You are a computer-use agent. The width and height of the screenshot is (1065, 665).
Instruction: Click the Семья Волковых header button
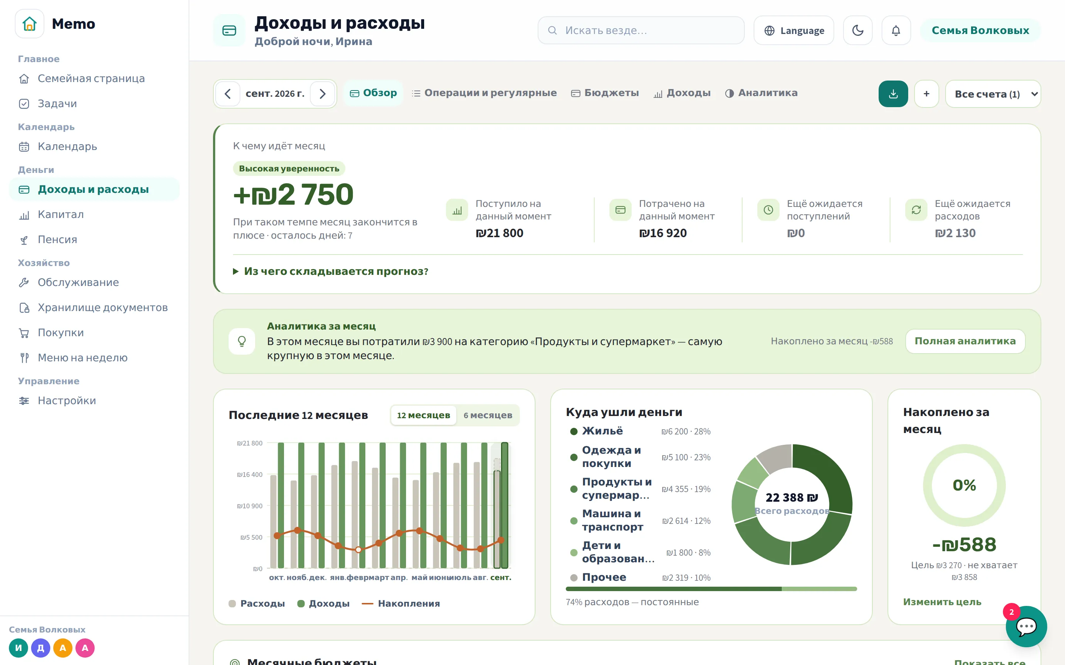(x=980, y=30)
